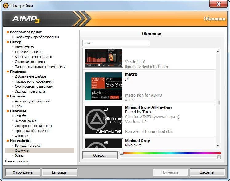Open Горячие клавиши settings

[x=29, y=52]
